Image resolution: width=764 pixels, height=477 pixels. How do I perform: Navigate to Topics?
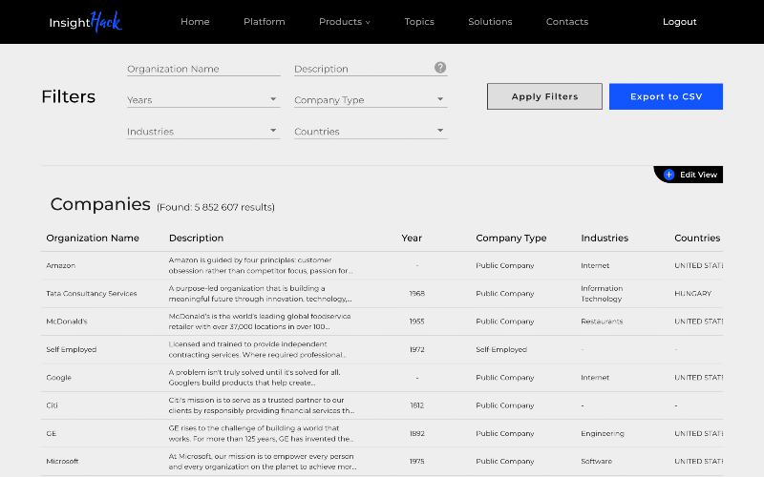[x=419, y=22]
